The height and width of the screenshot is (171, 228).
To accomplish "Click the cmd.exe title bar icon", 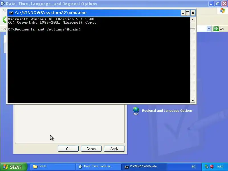I will [x=11, y=13].
